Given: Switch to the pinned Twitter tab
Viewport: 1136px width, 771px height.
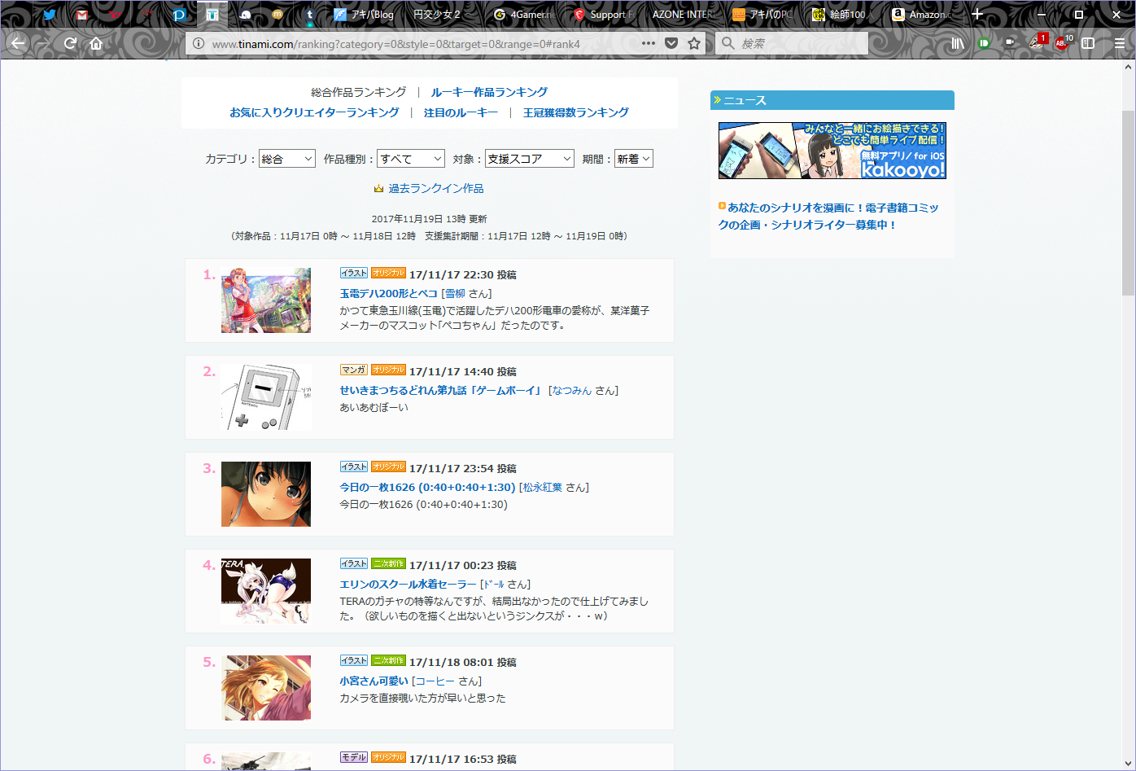Looking at the screenshot, I should click(x=50, y=14).
